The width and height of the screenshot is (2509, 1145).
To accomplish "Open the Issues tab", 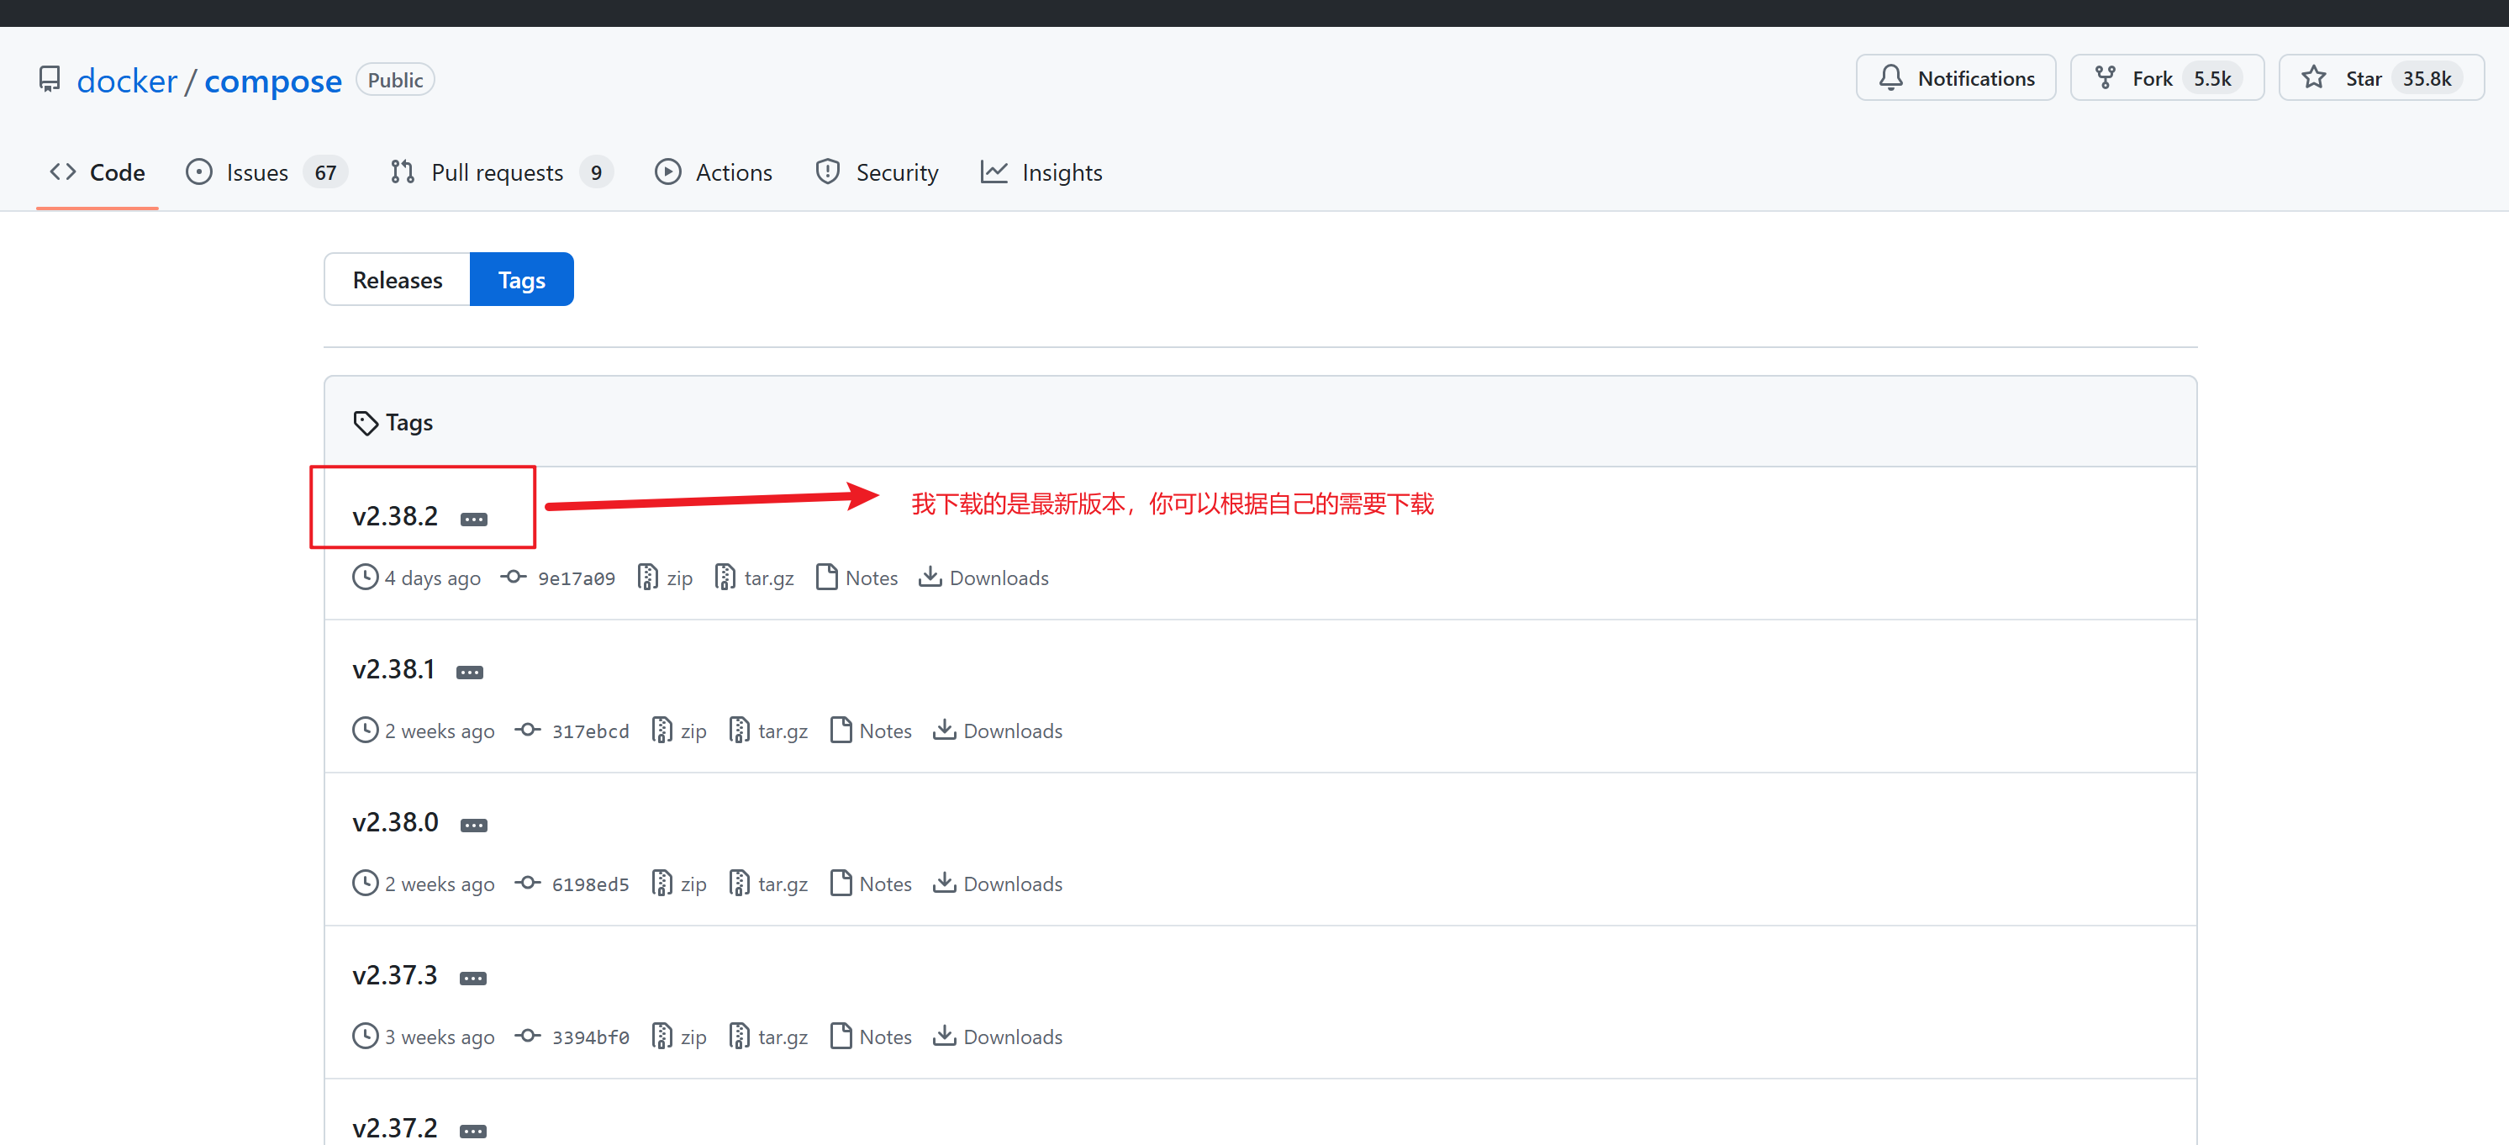I will (x=266, y=171).
